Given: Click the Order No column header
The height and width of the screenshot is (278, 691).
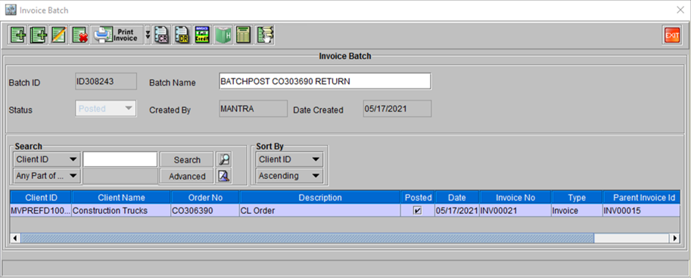Looking at the screenshot, I should pyautogui.click(x=205, y=197).
